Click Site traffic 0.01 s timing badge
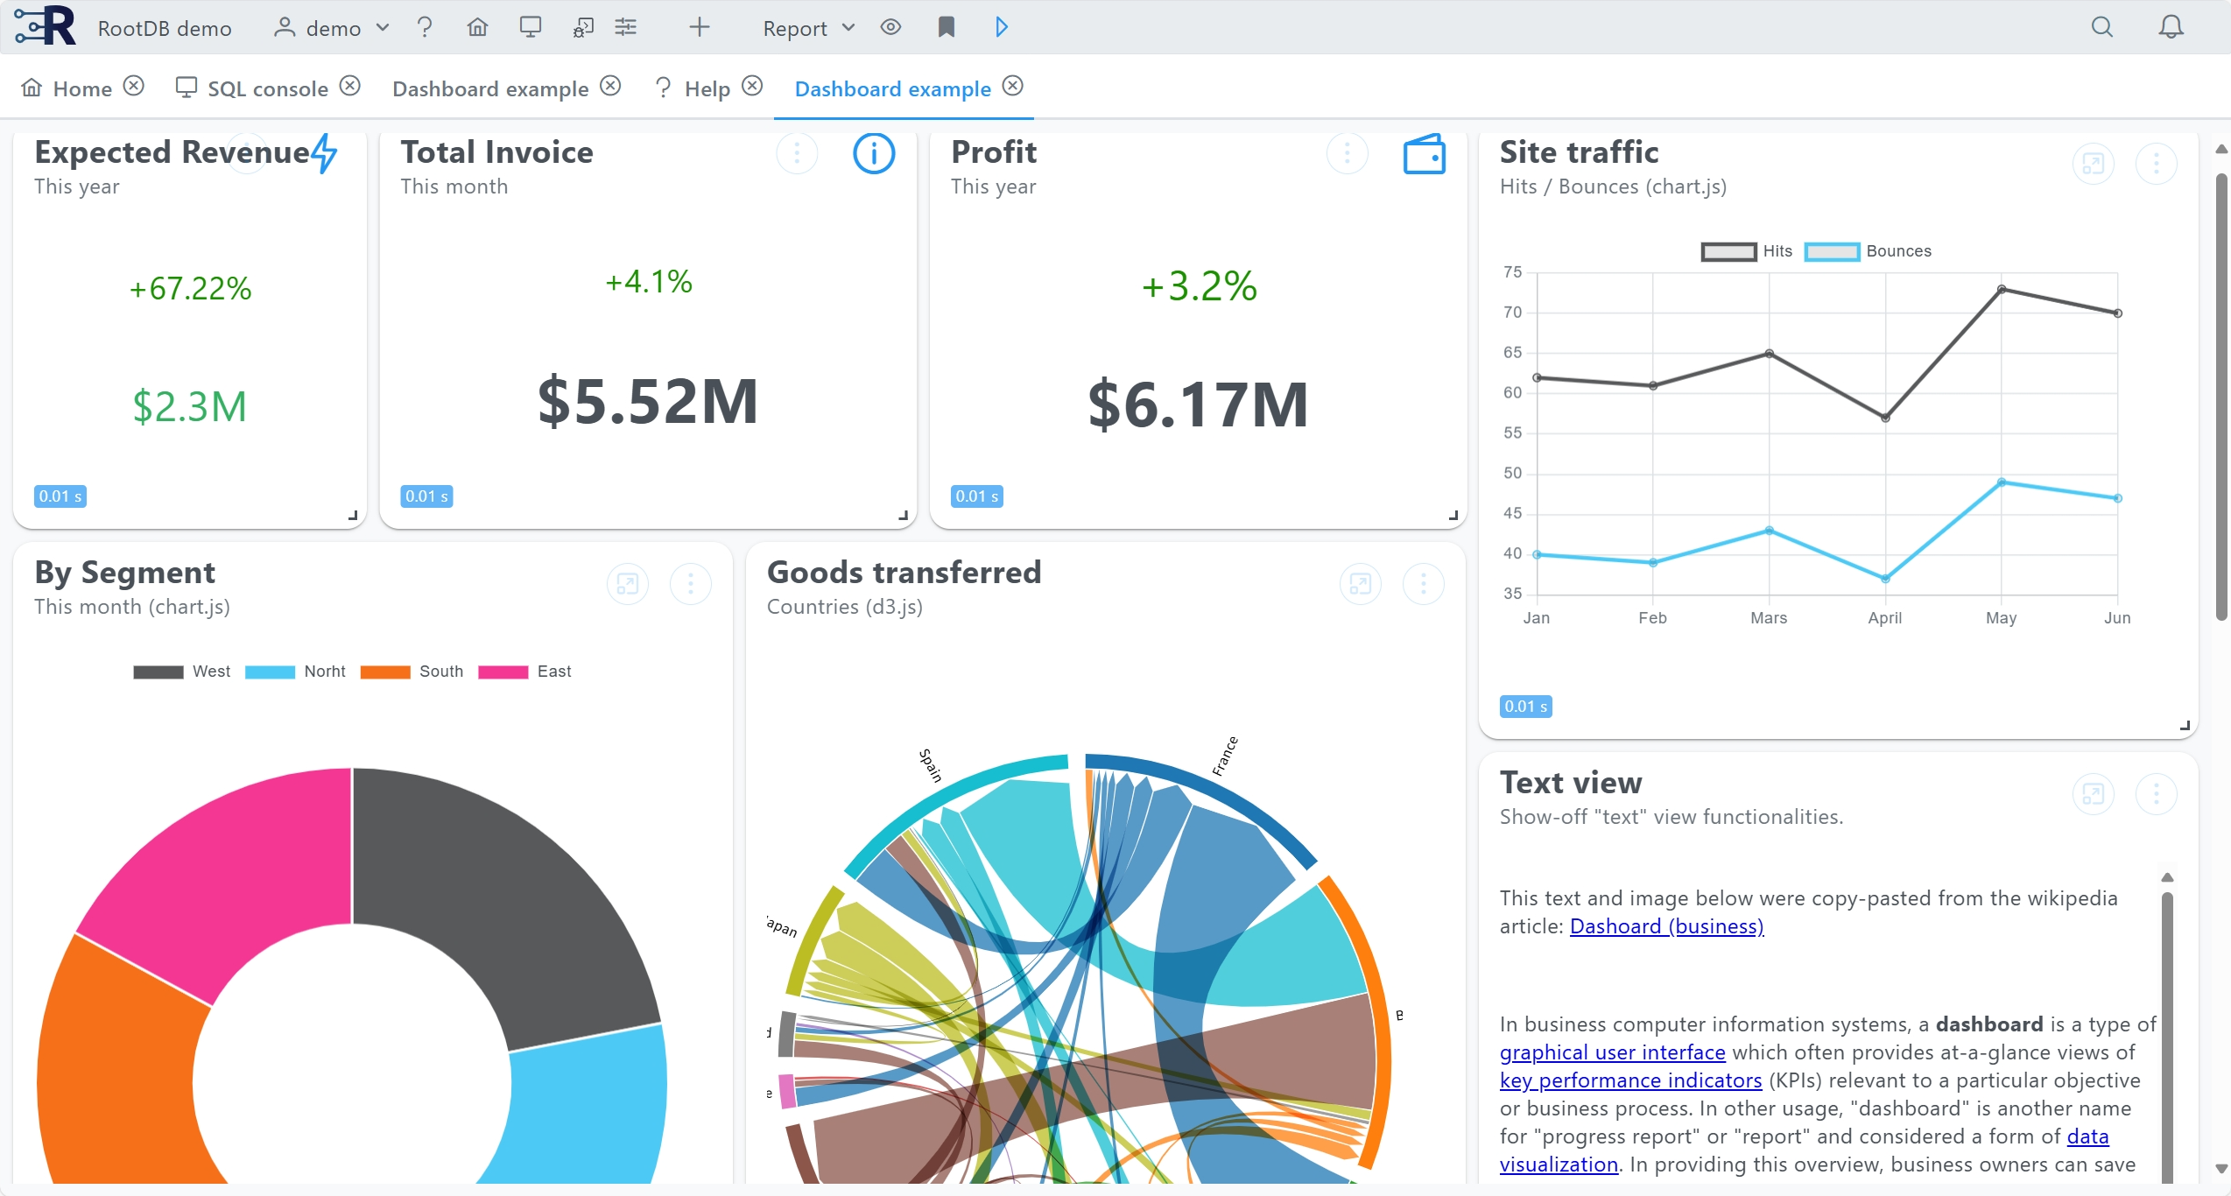 [x=1526, y=707]
